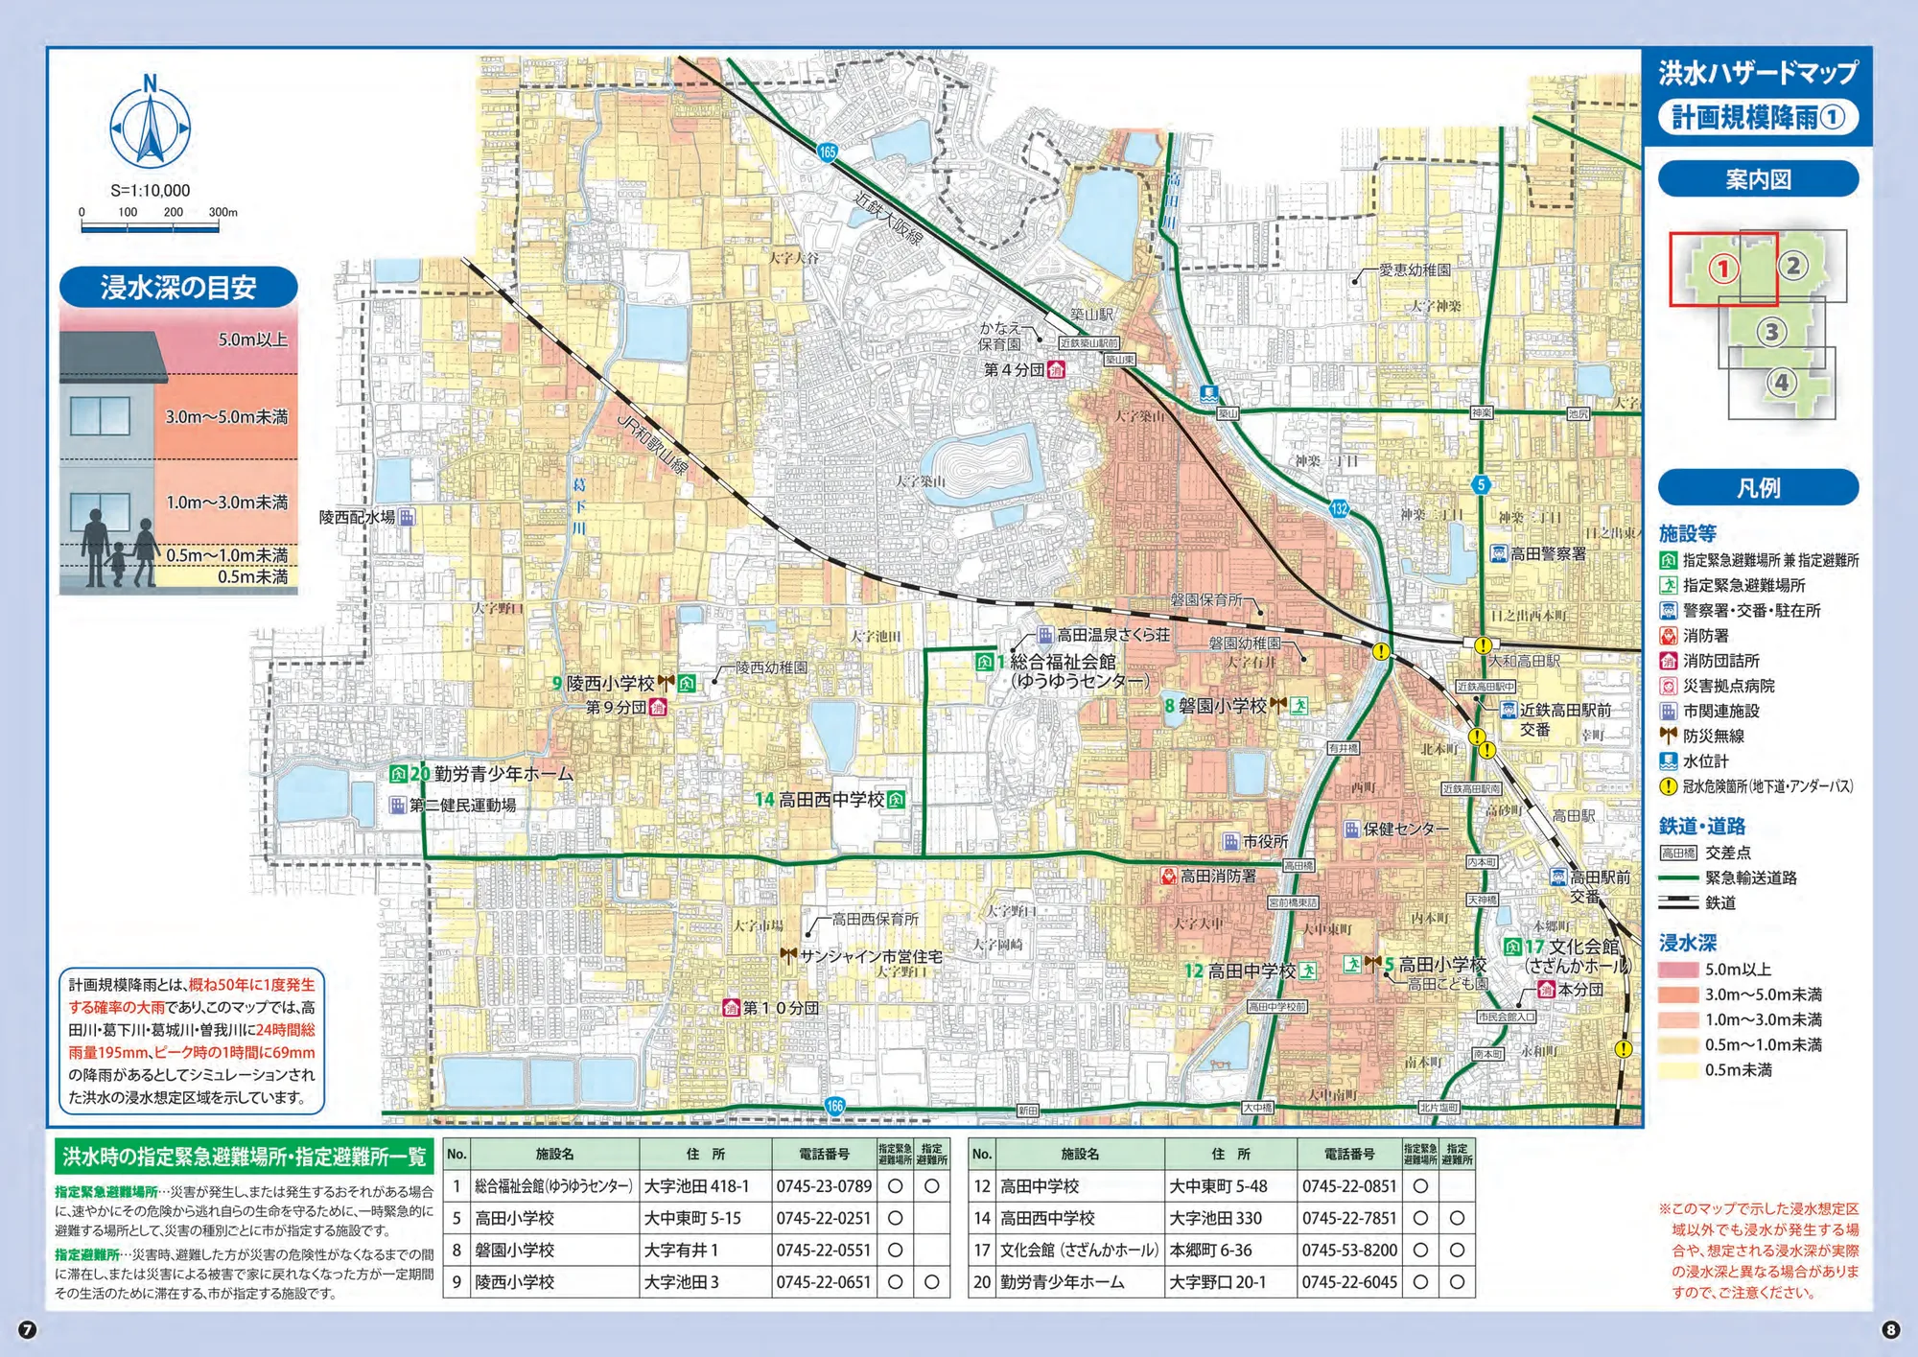Click the 築山駅 station label
Screen dimensions: 1918x1357
[x=1092, y=315]
